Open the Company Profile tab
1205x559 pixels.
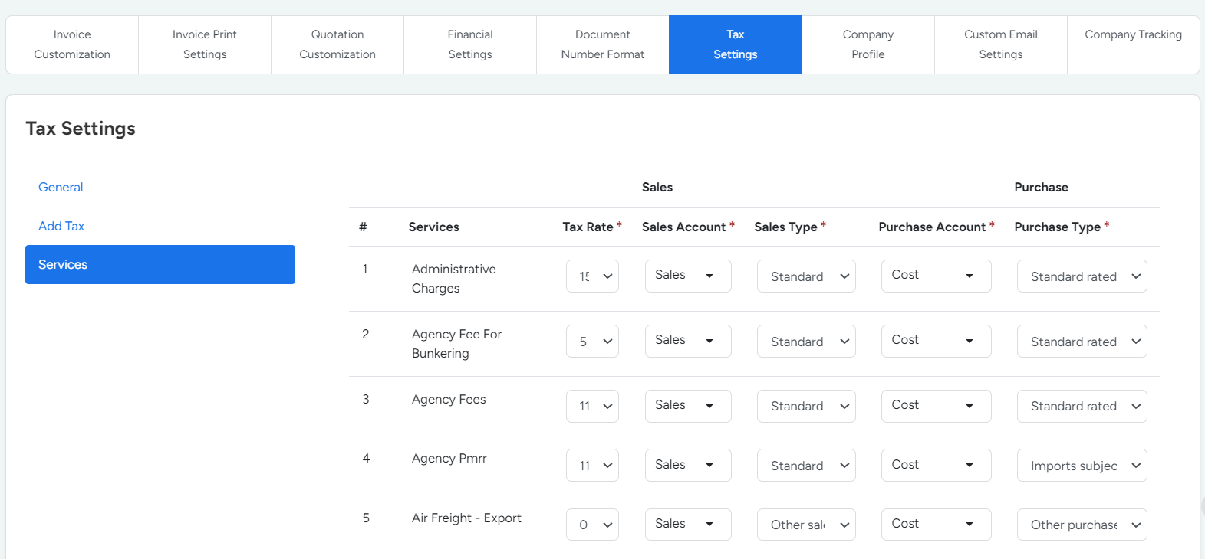point(868,44)
